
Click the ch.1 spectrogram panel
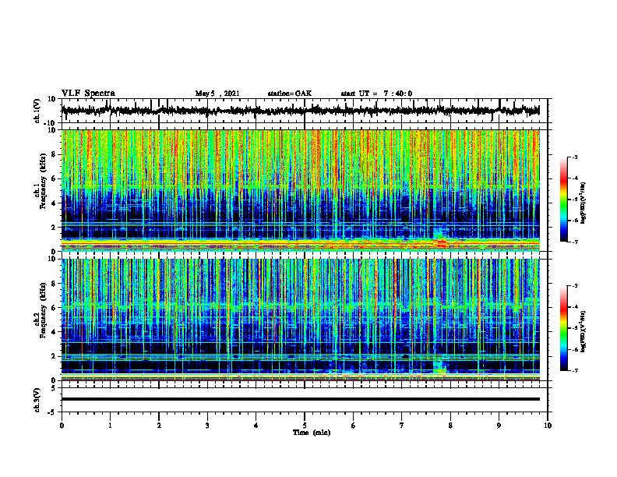(x=301, y=190)
